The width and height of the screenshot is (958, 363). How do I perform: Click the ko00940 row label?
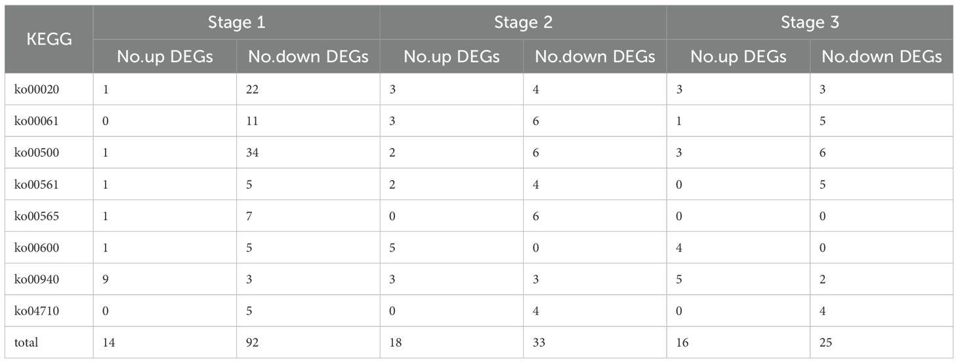37,279
